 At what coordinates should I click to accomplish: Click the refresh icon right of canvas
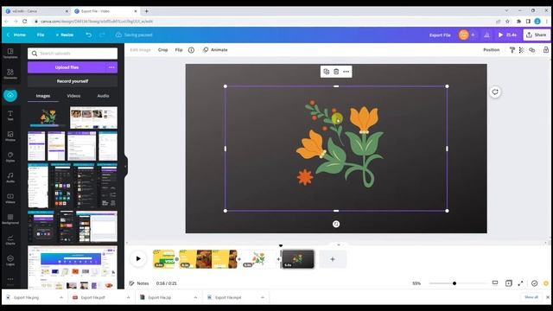click(495, 92)
